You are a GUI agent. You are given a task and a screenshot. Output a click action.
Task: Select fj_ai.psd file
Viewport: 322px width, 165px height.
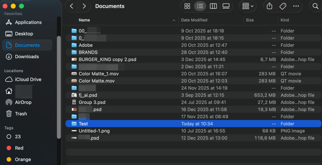(x=194, y=95)
